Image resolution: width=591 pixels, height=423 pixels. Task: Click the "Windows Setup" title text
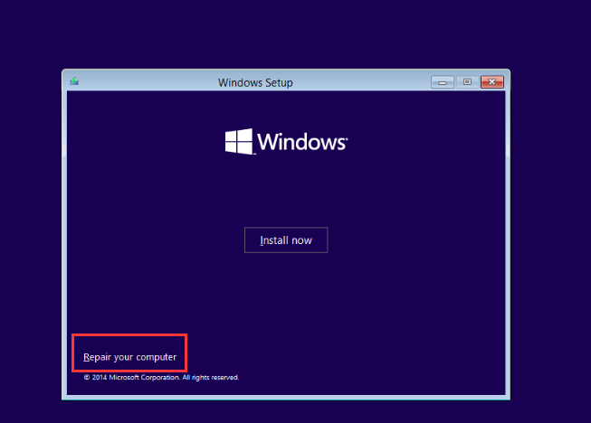tap(255, 83)
